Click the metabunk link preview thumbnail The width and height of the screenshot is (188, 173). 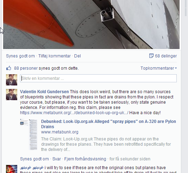click(28, 134)
